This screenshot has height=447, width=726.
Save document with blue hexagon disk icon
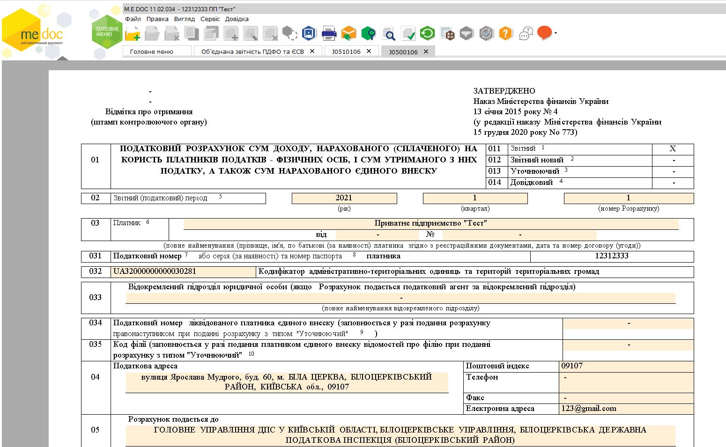pos(309,33)
